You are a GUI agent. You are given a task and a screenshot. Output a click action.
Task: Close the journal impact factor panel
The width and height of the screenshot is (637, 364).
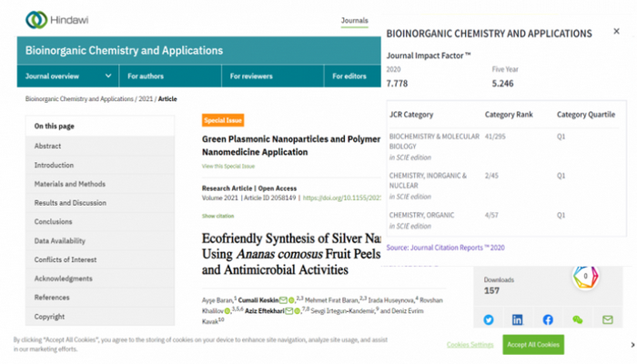[616, 33]
